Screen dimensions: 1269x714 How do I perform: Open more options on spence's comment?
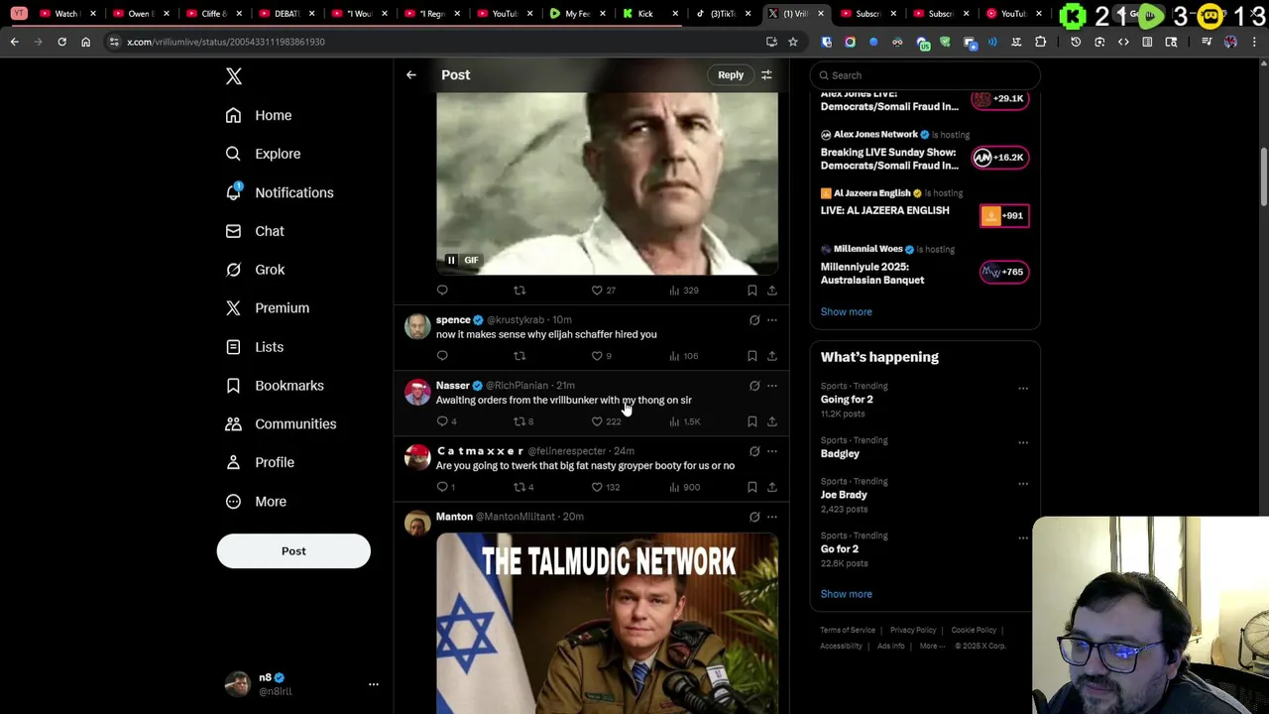coord(772,320)
